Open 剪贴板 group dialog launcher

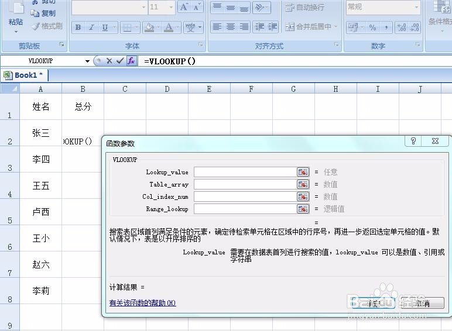pos(62,44)
